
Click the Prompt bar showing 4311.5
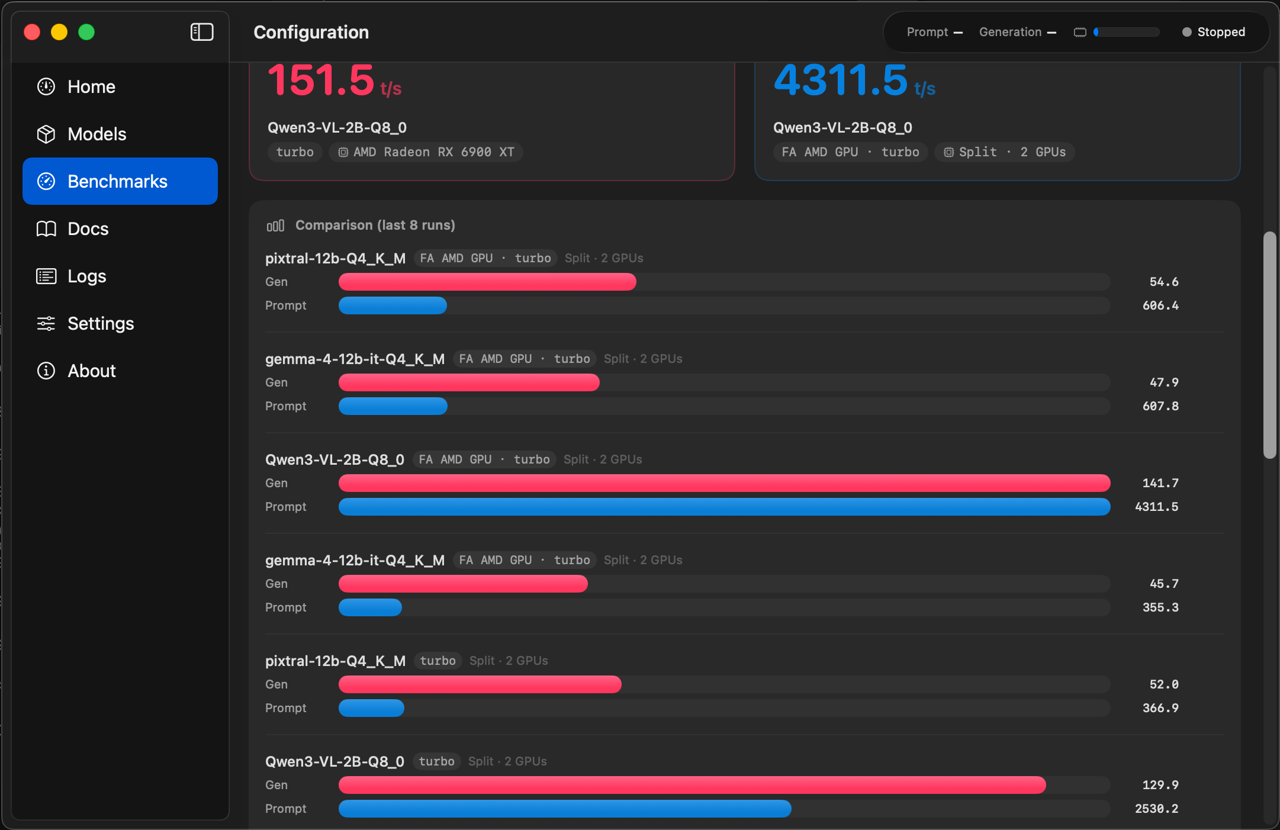coord(725,507)
